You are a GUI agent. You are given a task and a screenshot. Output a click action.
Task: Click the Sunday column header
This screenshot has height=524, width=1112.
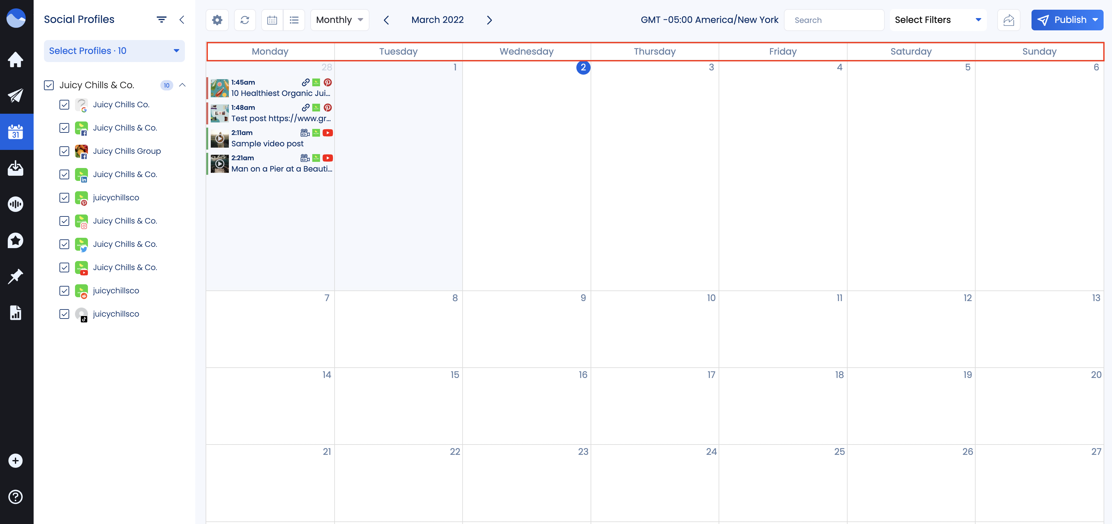1039,51
